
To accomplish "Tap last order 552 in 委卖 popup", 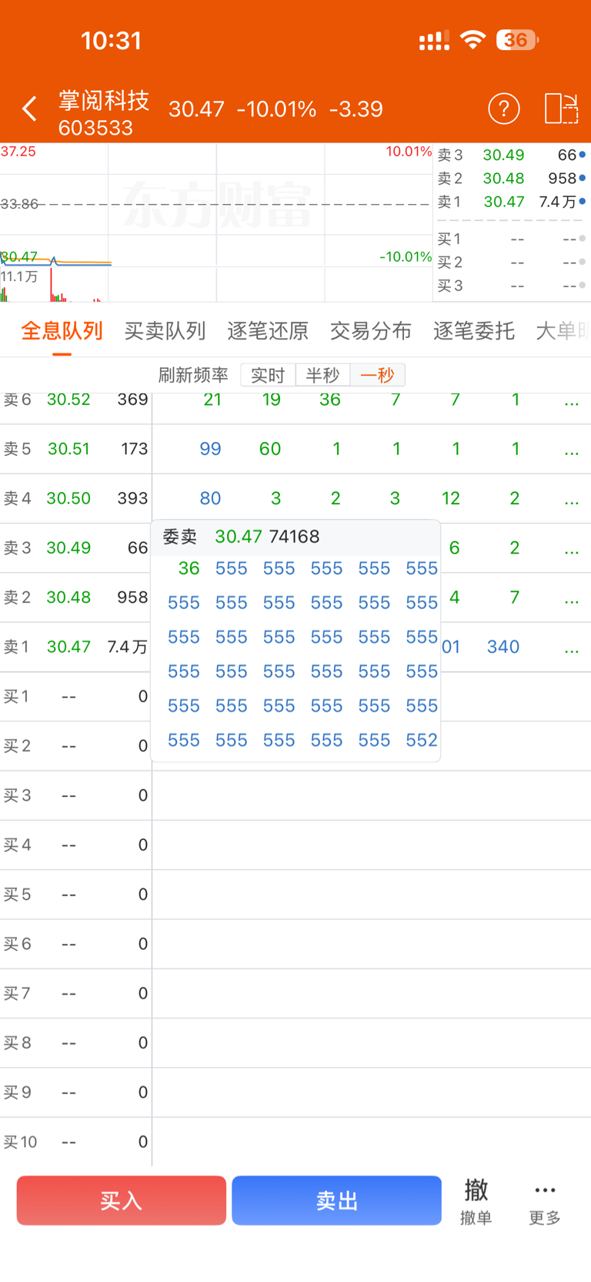I will [x=422, y=740].
